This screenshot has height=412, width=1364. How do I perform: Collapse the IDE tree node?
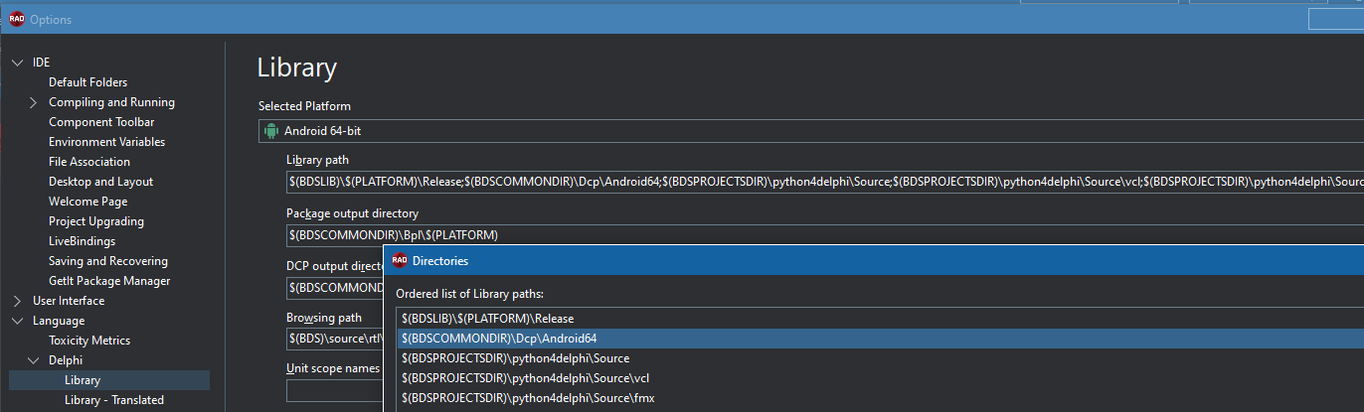[x=17, y=63]
